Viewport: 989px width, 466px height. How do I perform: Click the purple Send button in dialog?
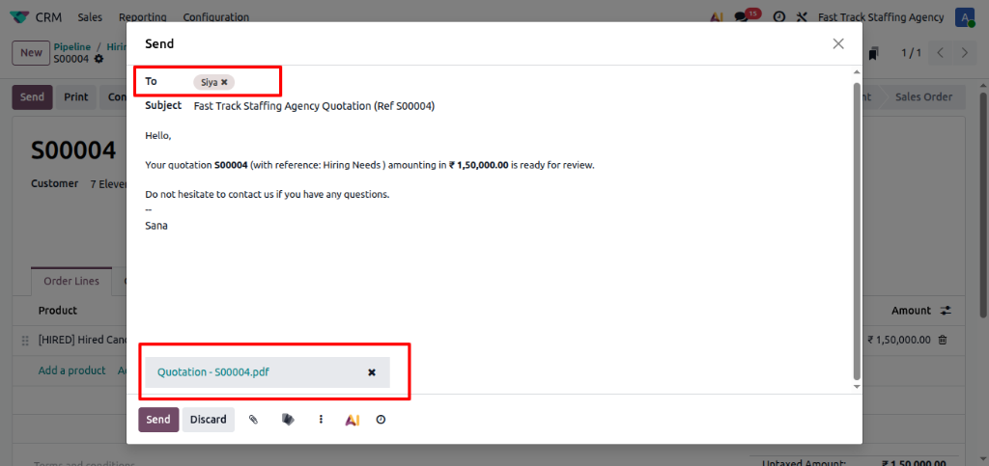coord(158,420)
